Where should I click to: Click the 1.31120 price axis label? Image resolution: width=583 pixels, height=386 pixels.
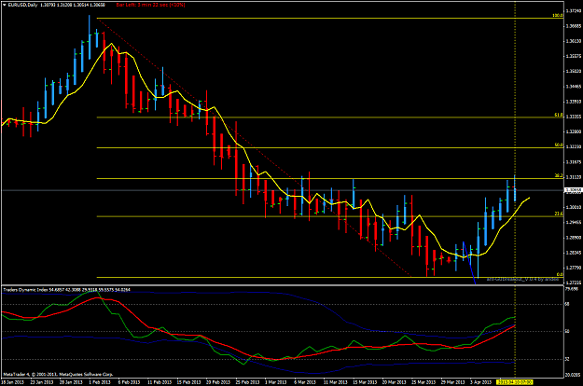click(x=573, y=177)
